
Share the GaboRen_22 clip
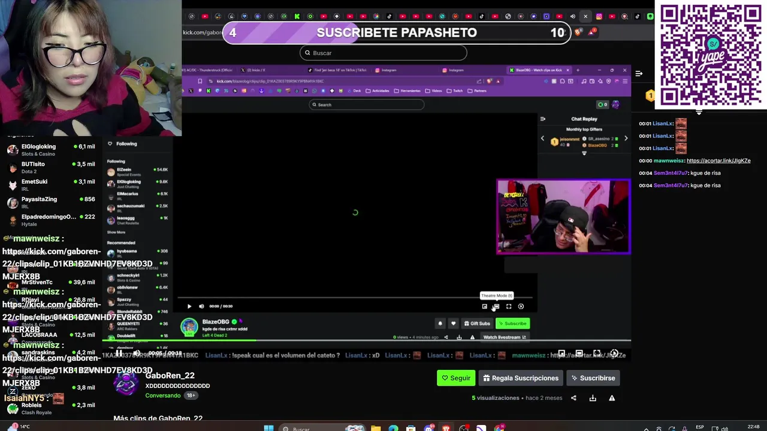tap(573, 398)
